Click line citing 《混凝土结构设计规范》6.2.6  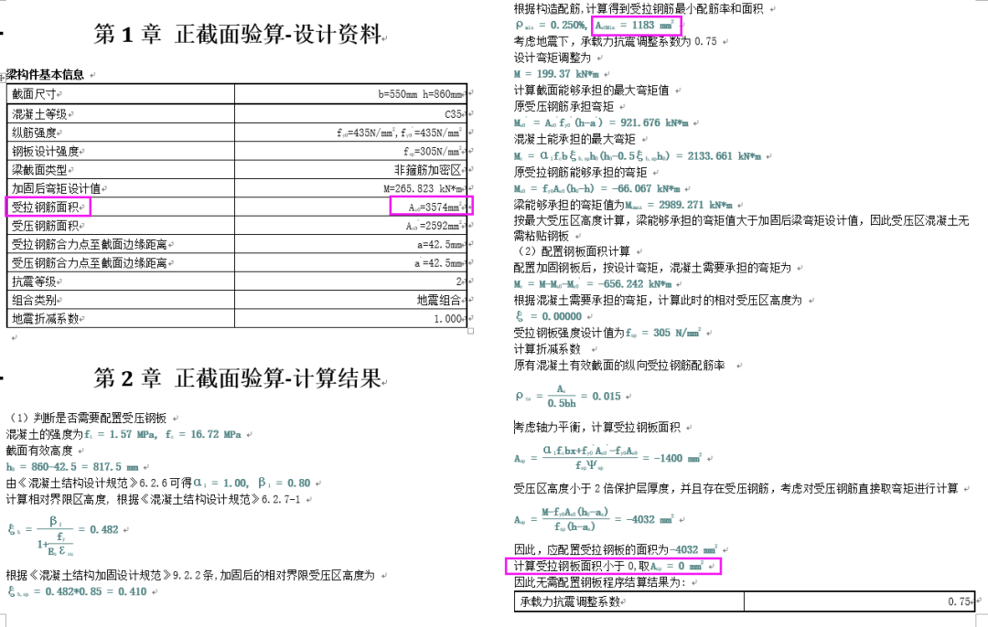point(158,483)
